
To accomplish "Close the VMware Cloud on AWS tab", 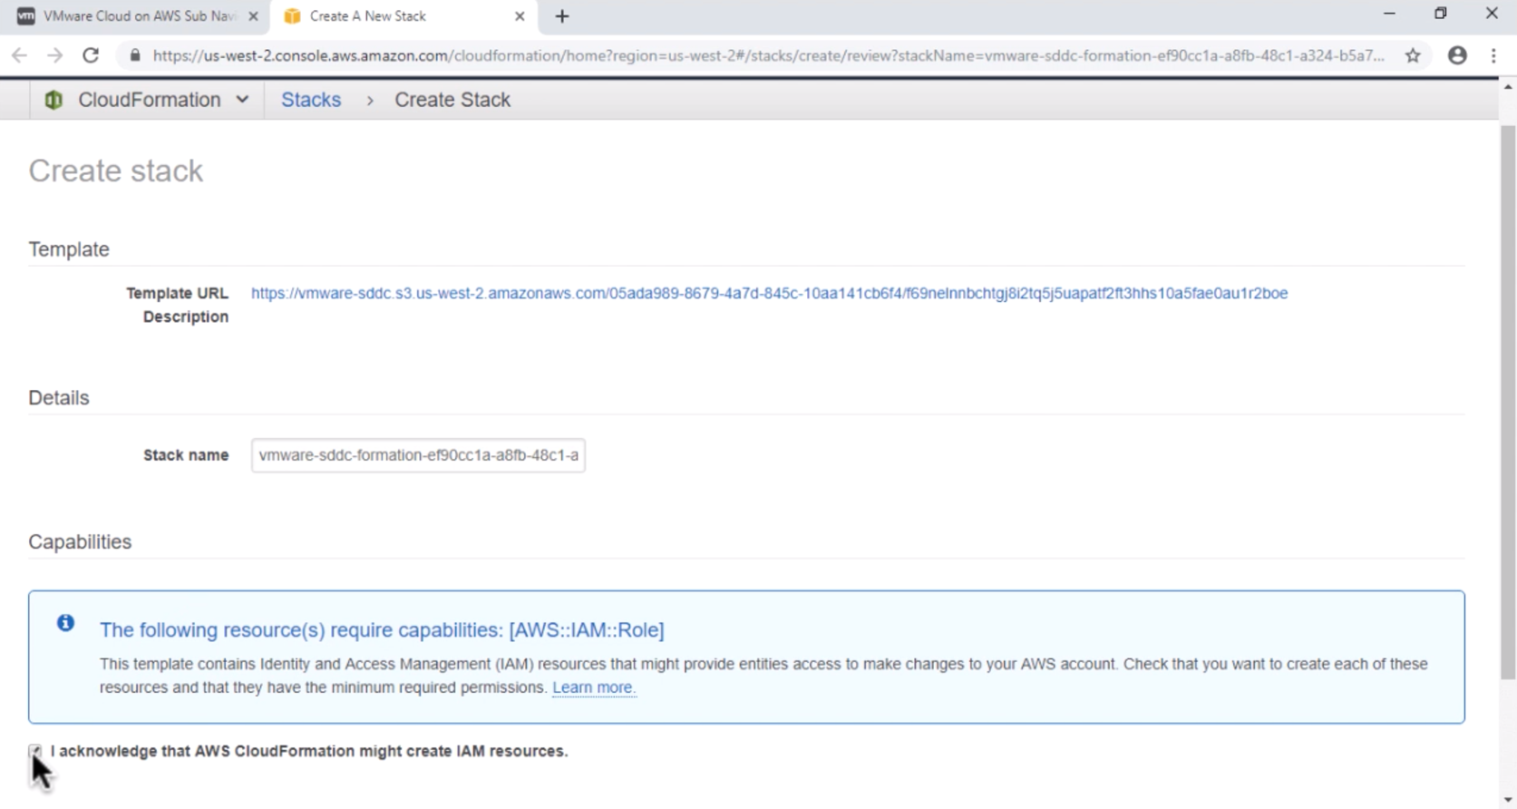I will [253, 16].
